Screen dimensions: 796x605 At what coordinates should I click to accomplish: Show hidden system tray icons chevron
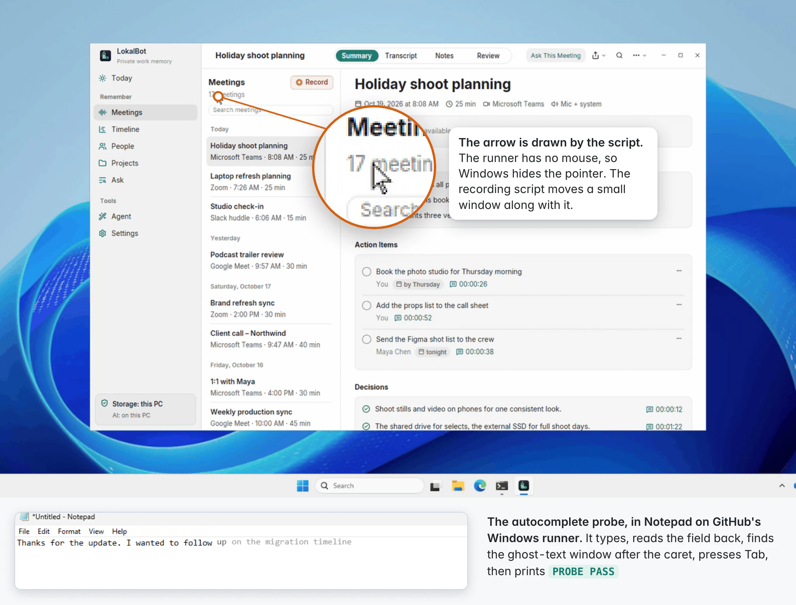pos(782,486)
